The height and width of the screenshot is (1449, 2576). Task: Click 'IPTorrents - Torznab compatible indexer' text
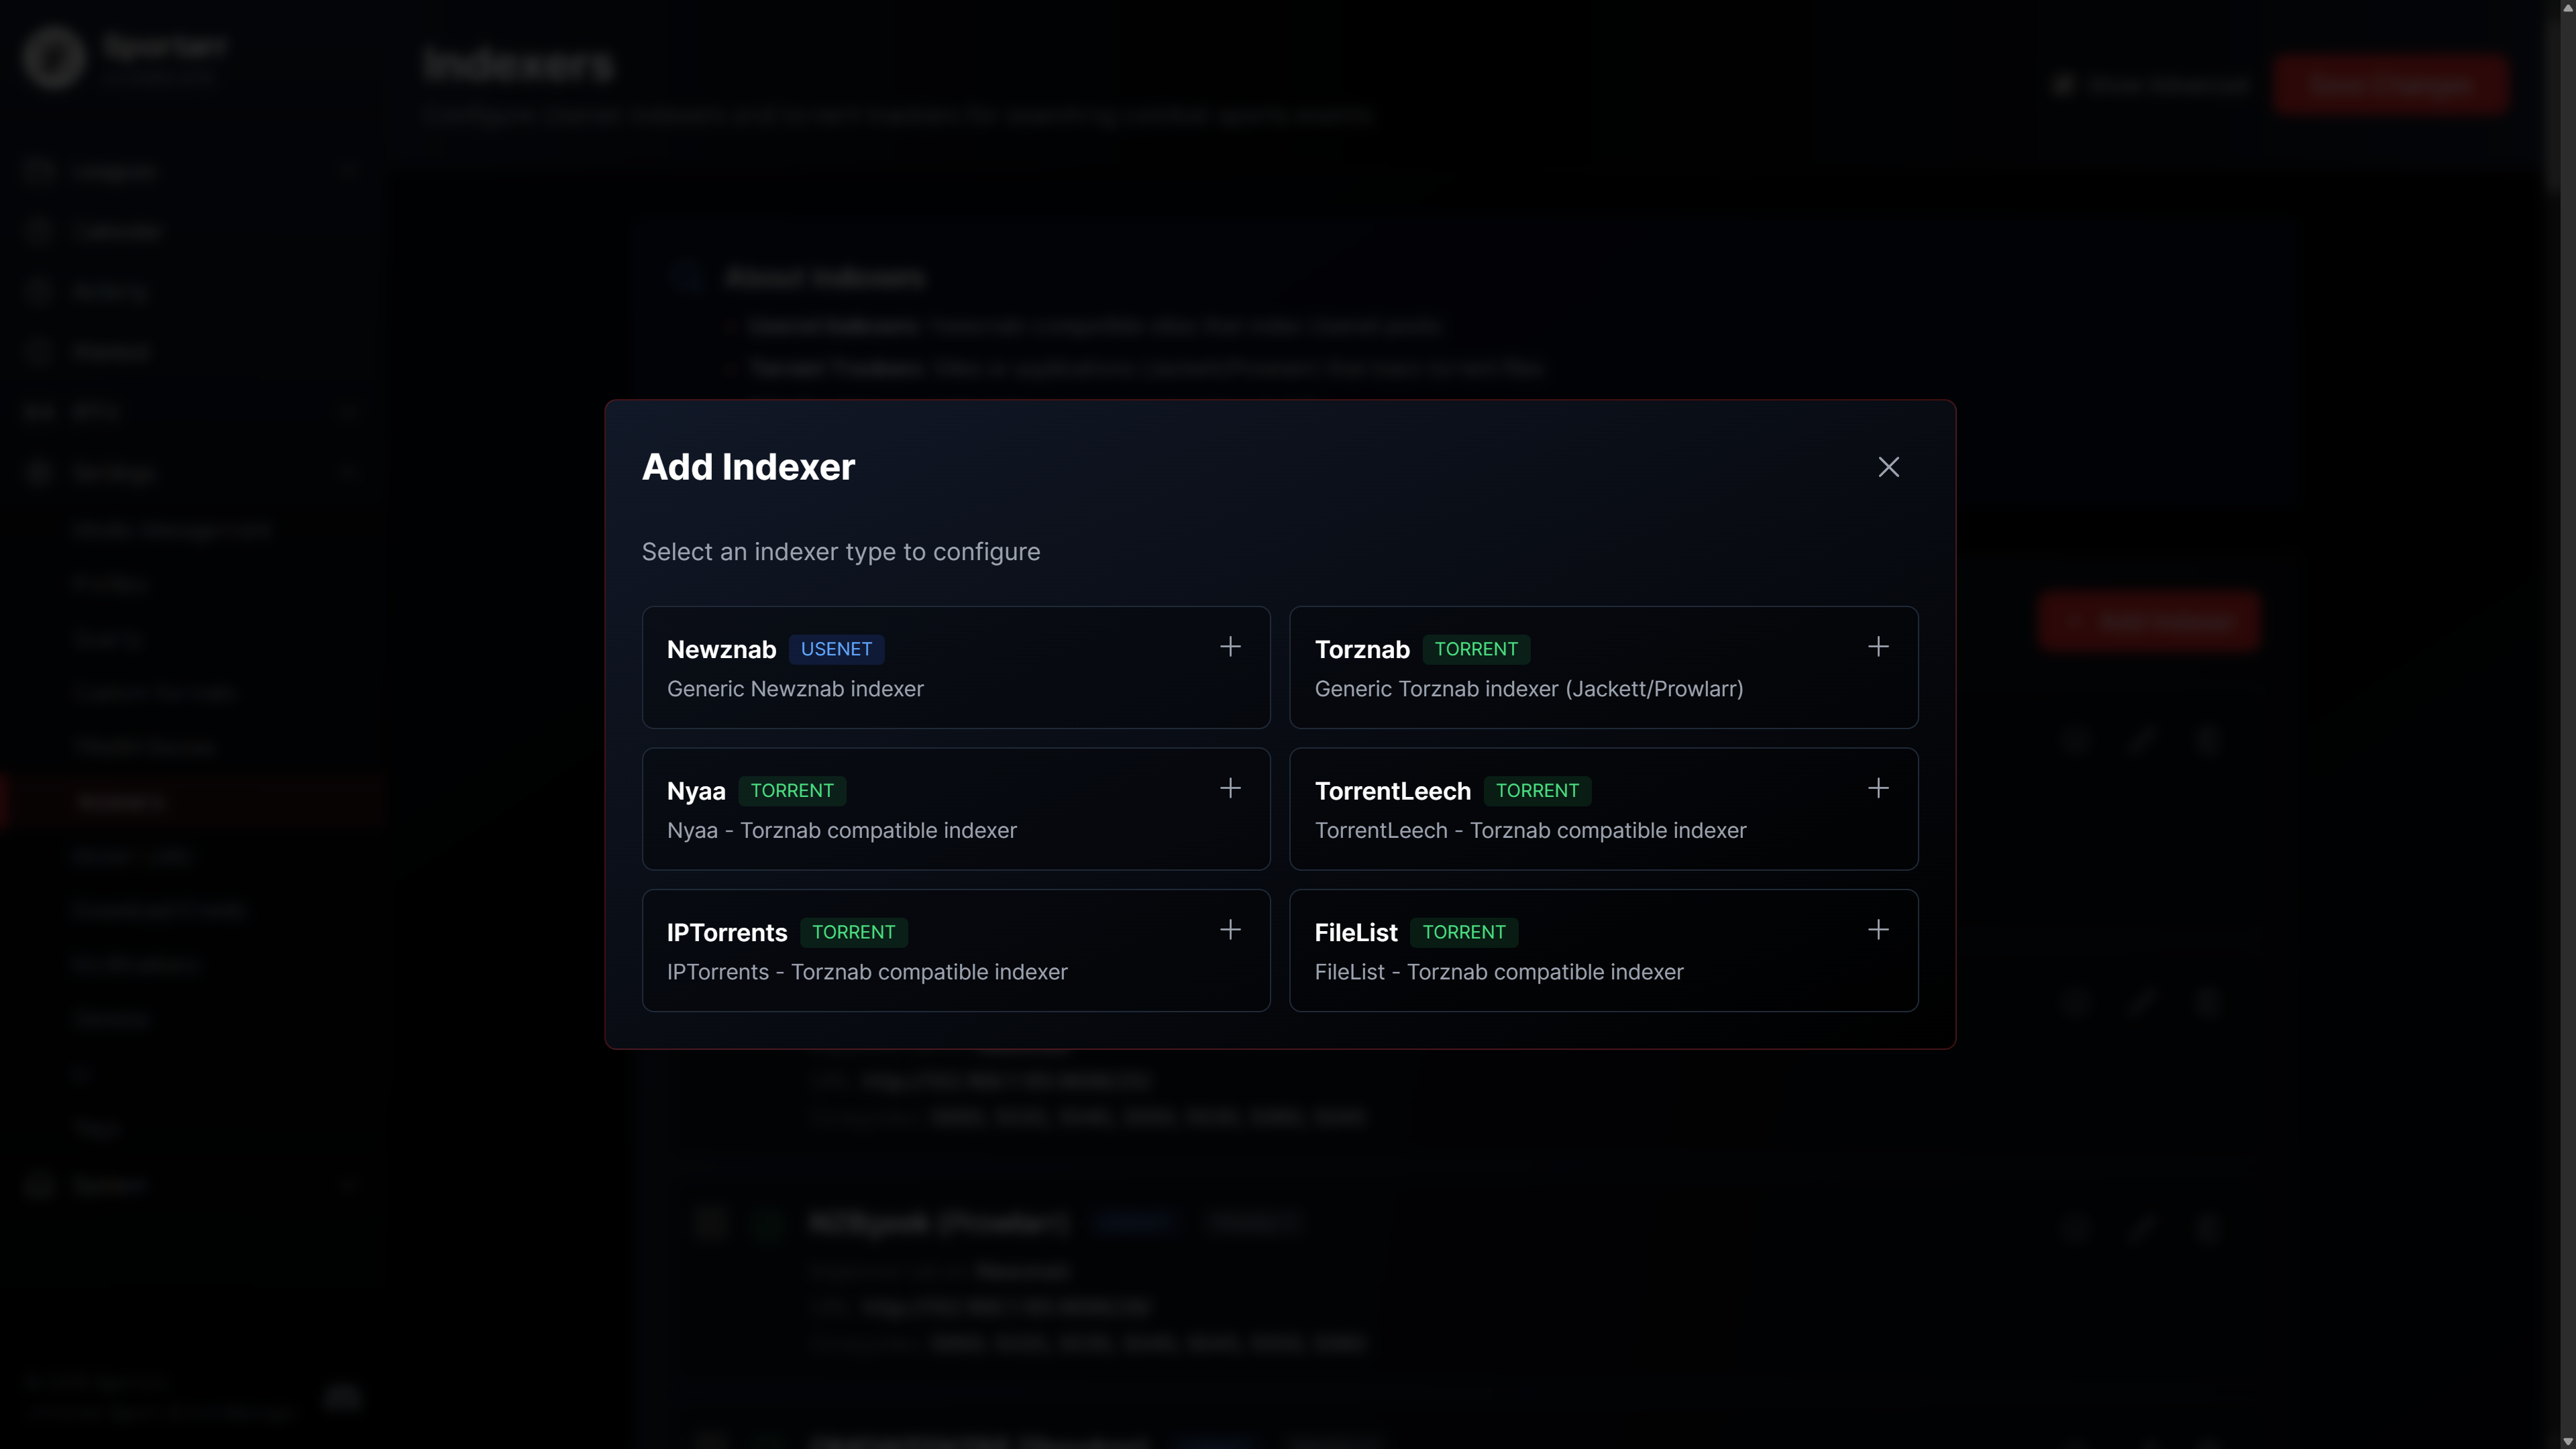click(867, 972)
